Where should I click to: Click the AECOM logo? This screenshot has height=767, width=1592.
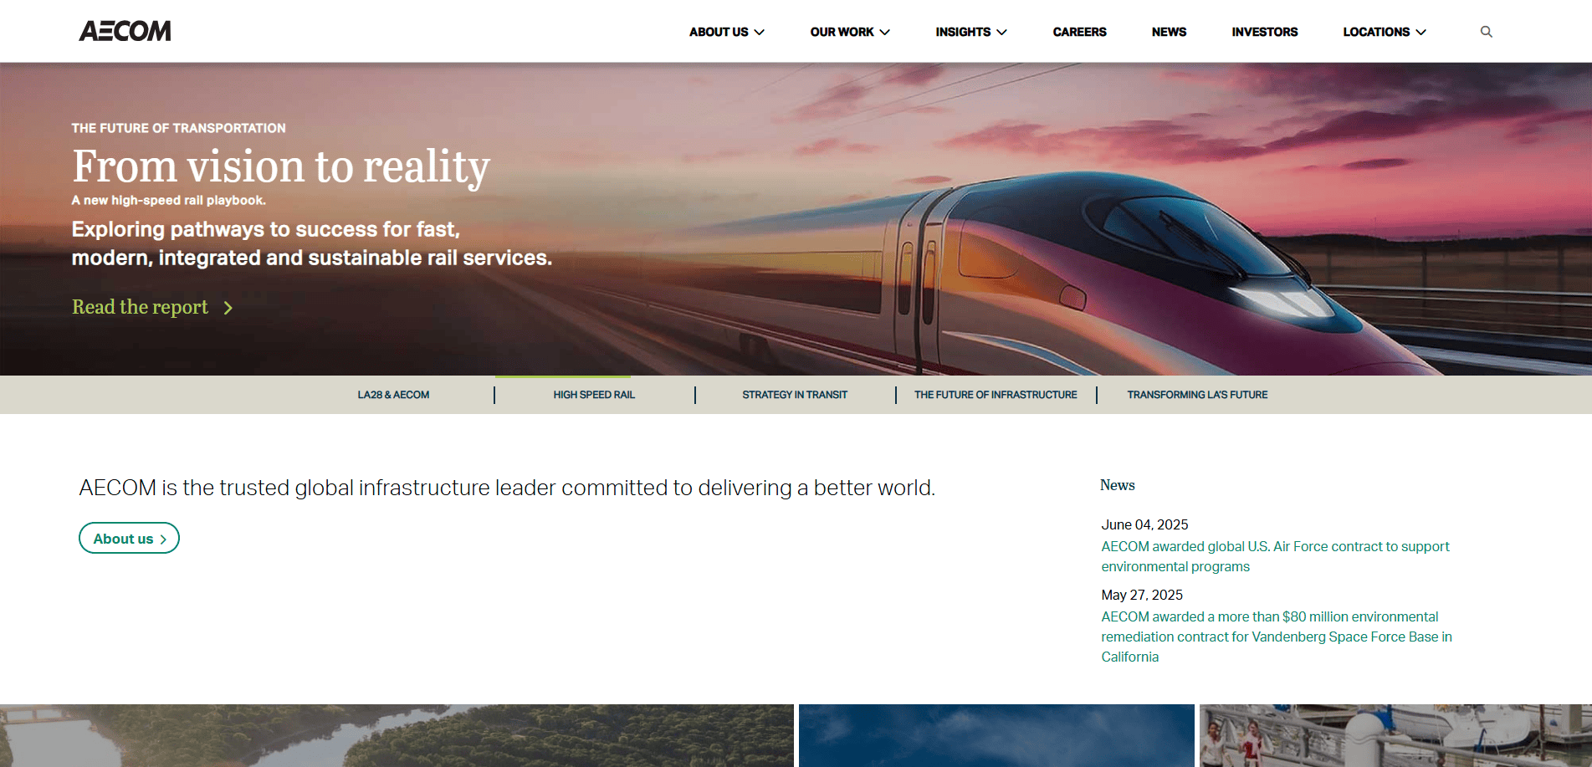pos(125,31)
